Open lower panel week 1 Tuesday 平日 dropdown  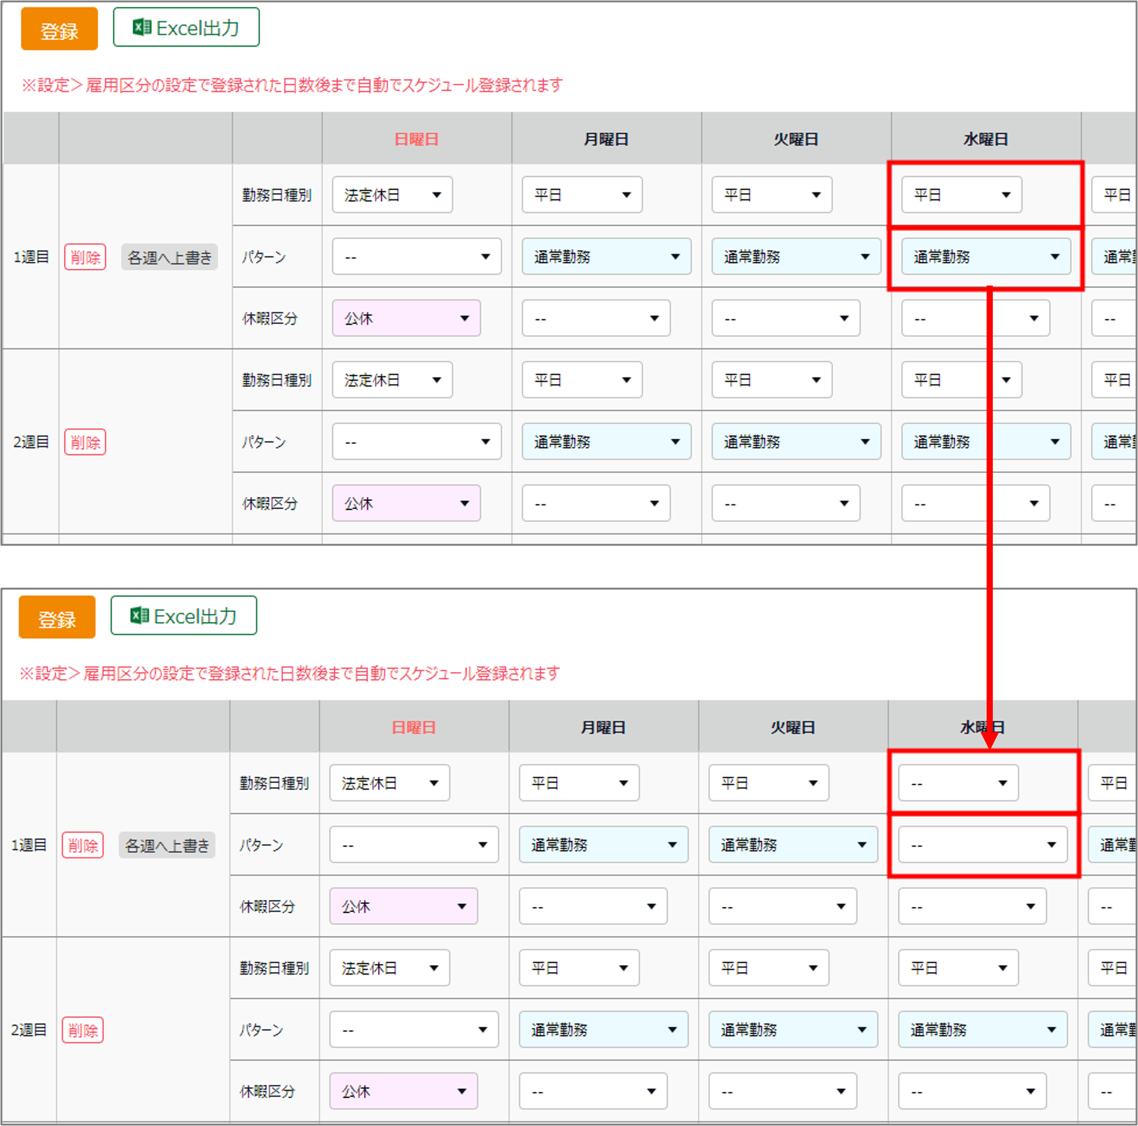pyautogui.click(x=768, y=783)
